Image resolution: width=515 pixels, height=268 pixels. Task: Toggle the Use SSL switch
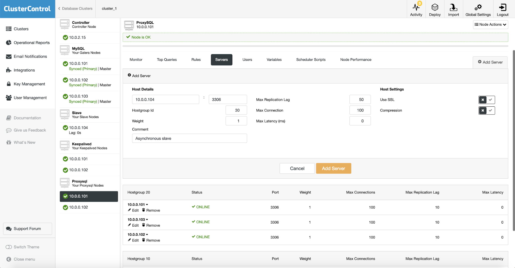click(487, 100)
